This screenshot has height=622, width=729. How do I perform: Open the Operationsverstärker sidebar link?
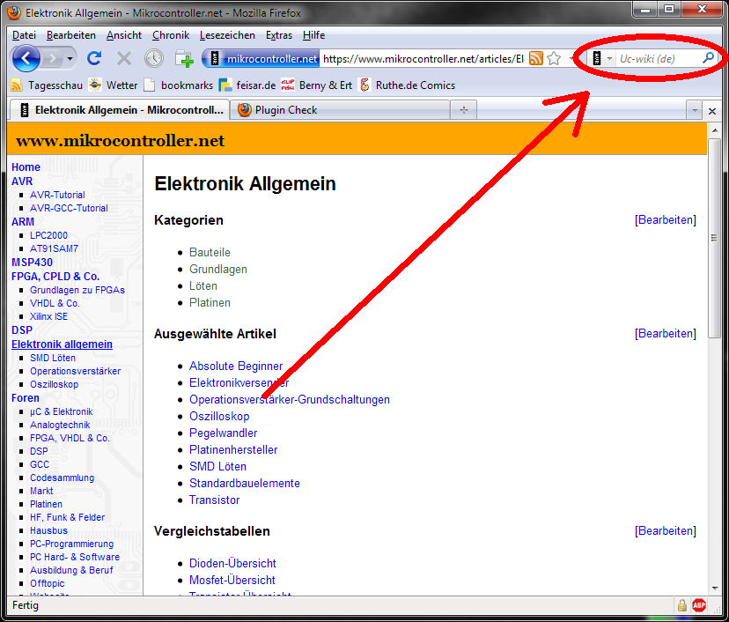[76, 371]
